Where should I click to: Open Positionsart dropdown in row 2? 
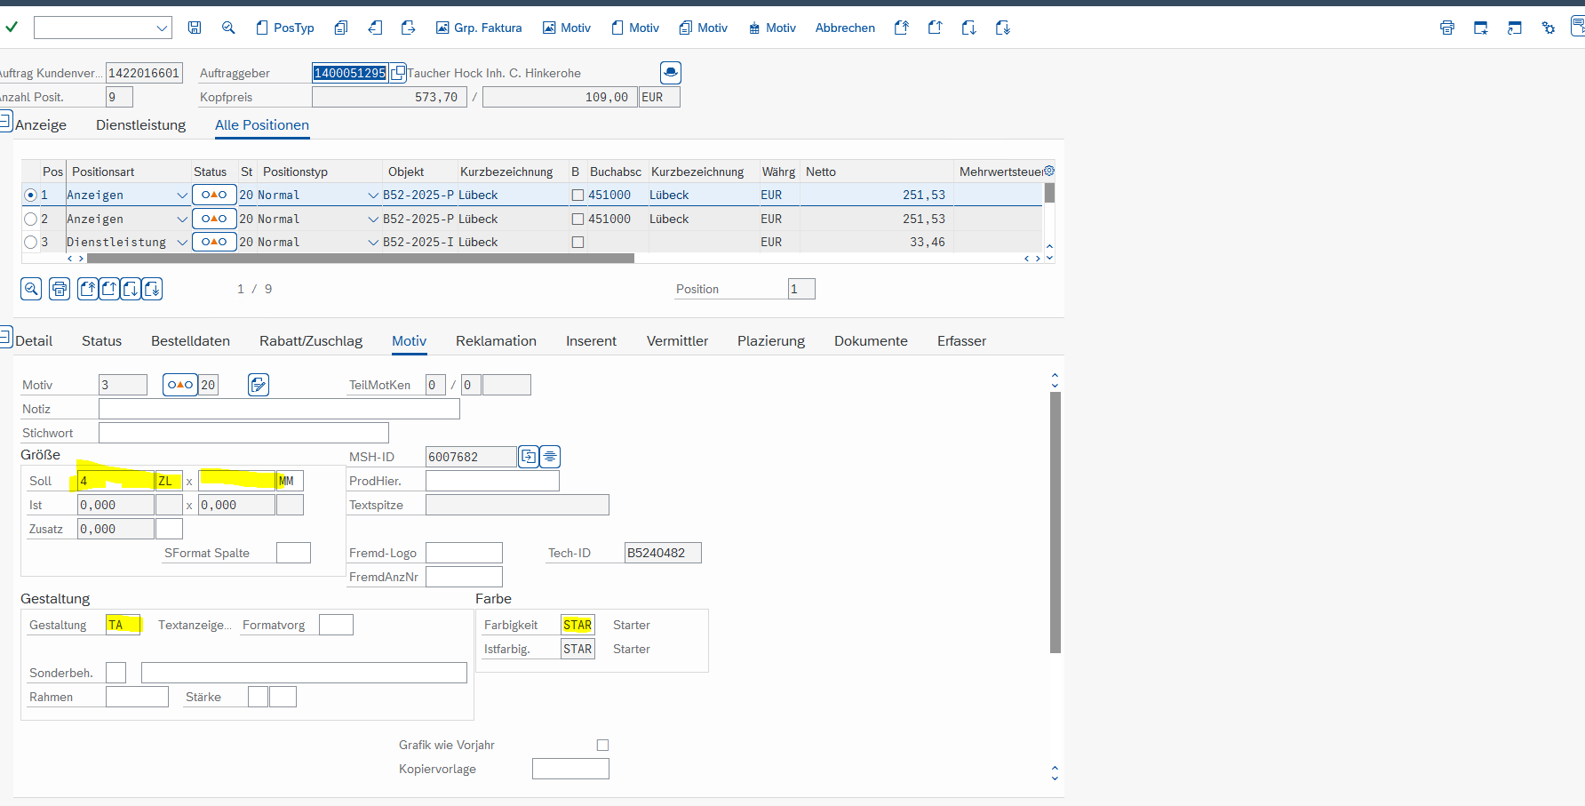(182, 219)
